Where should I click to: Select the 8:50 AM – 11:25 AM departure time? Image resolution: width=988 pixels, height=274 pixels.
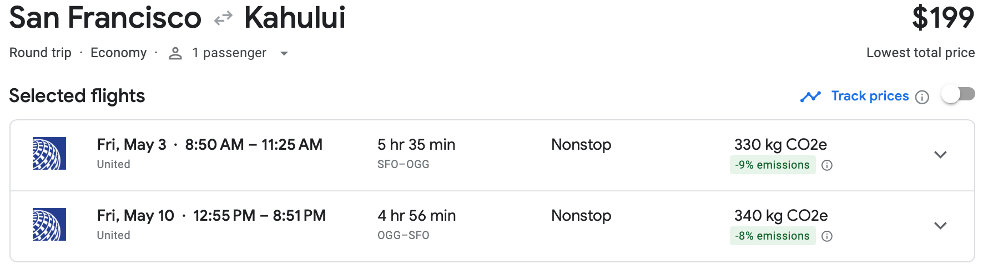pos(254,145)
